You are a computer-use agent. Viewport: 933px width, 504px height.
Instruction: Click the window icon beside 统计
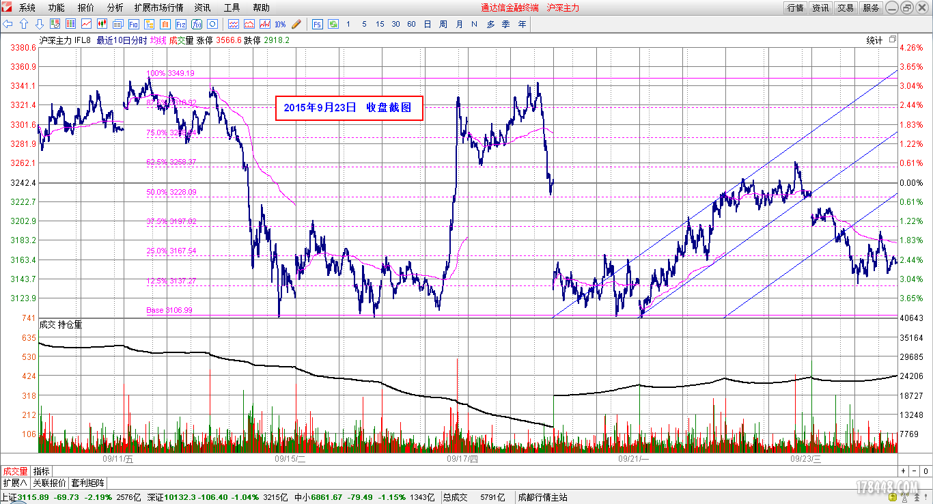click(x=893, y=40)
